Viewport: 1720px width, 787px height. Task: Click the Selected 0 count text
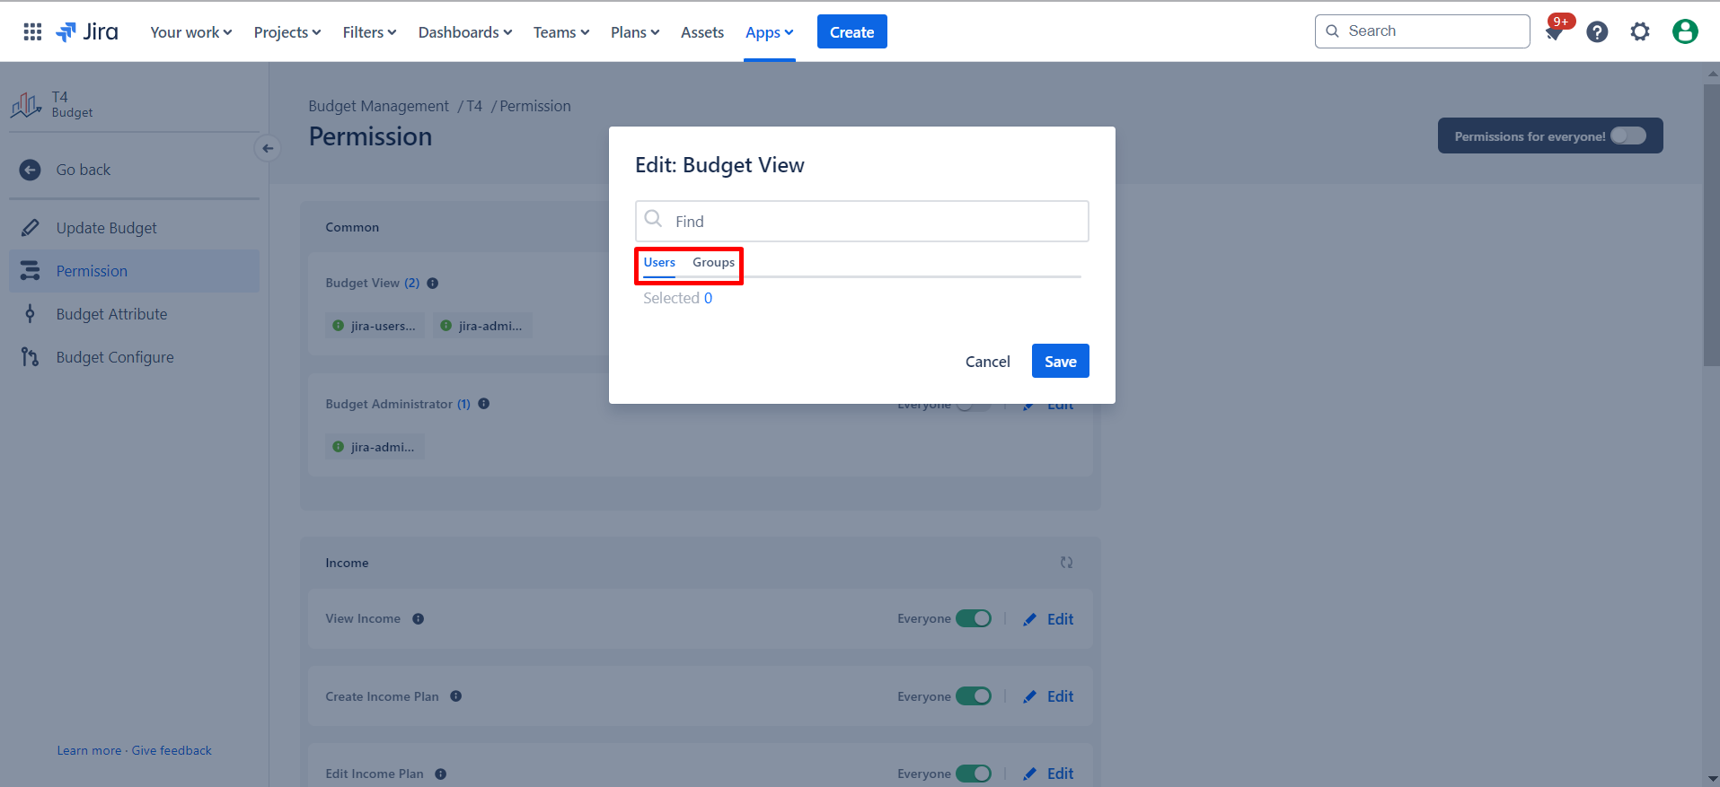(677, 298)
